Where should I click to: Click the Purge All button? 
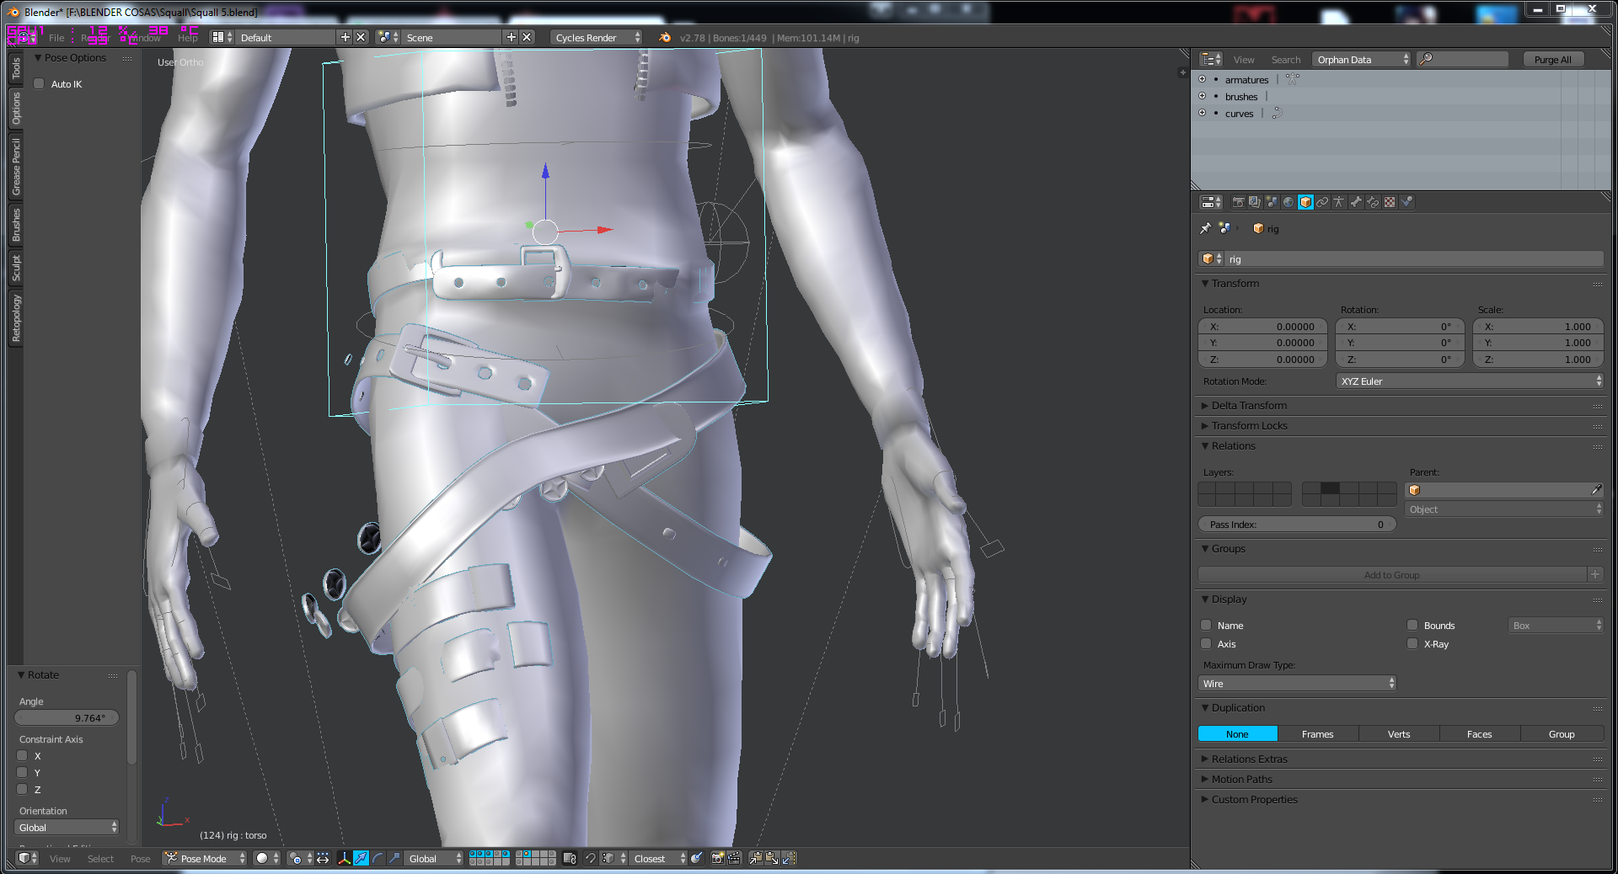click(x=1553, y=59)
